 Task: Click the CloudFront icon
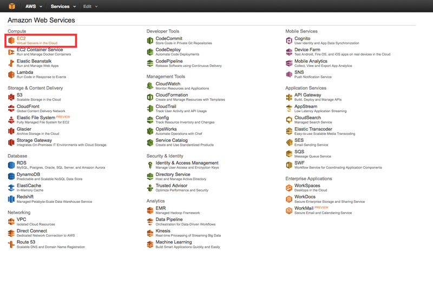pyautogui.click(x=11, y=108)
